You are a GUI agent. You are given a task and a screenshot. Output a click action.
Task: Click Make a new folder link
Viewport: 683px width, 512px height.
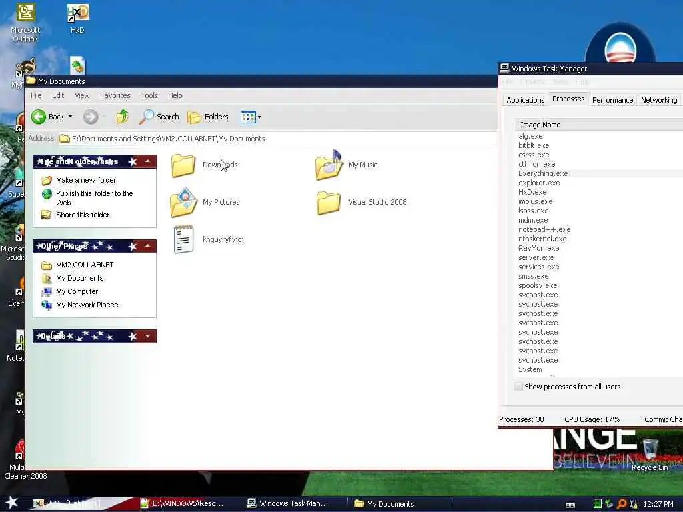[x=86, y=180]
